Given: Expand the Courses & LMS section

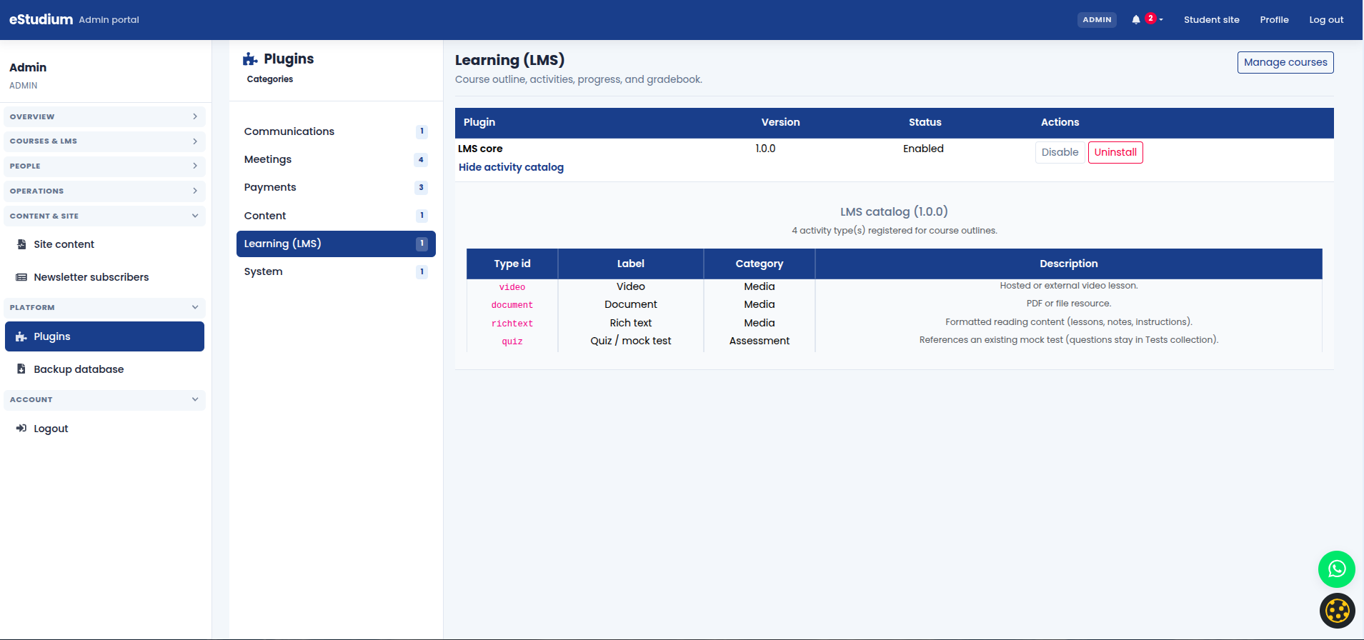Looking at the screenshot, I should [x=105, y=141].
